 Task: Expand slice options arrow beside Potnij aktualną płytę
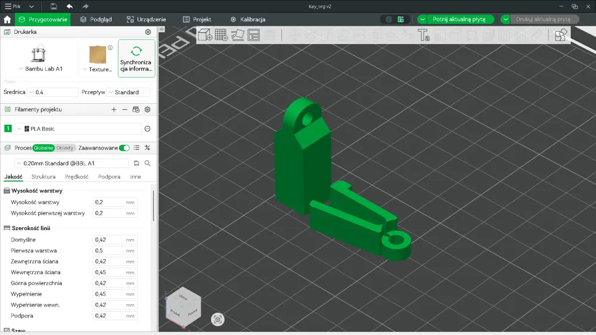click(423, 20)
